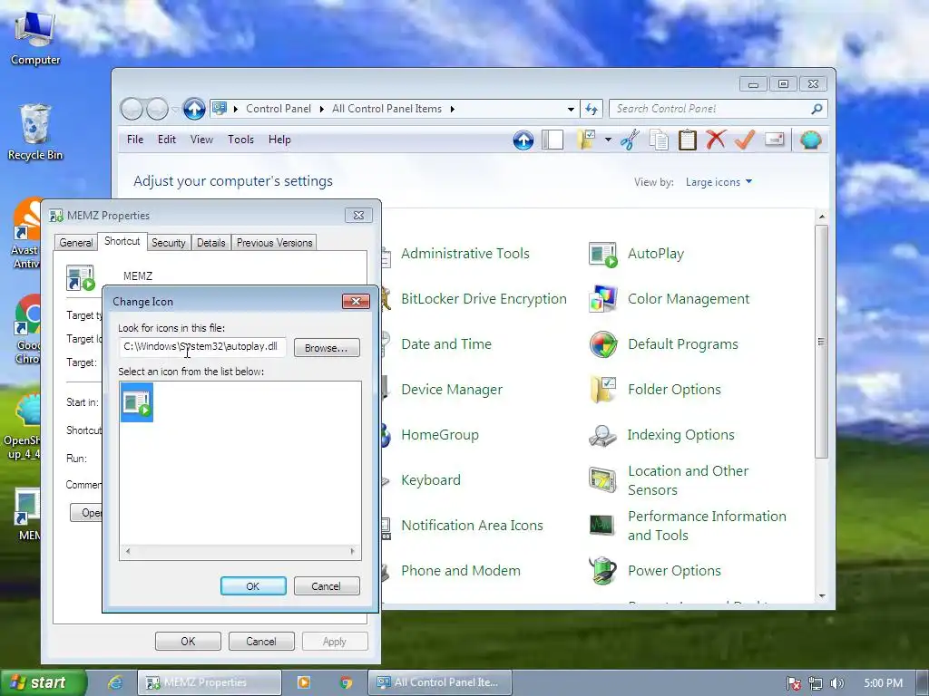The height and width of the screenshot is (696, 929).
Task: Click the icon list left scroll arrow
Action: click(x=128, y=552)
